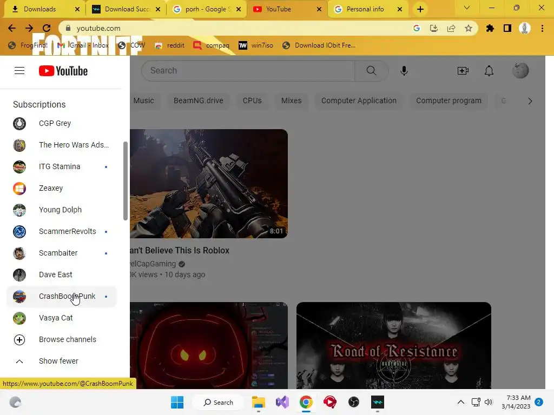Switch to the porh Google Search tab
Viewport: 554px width, 415px height.
(207, 9)
